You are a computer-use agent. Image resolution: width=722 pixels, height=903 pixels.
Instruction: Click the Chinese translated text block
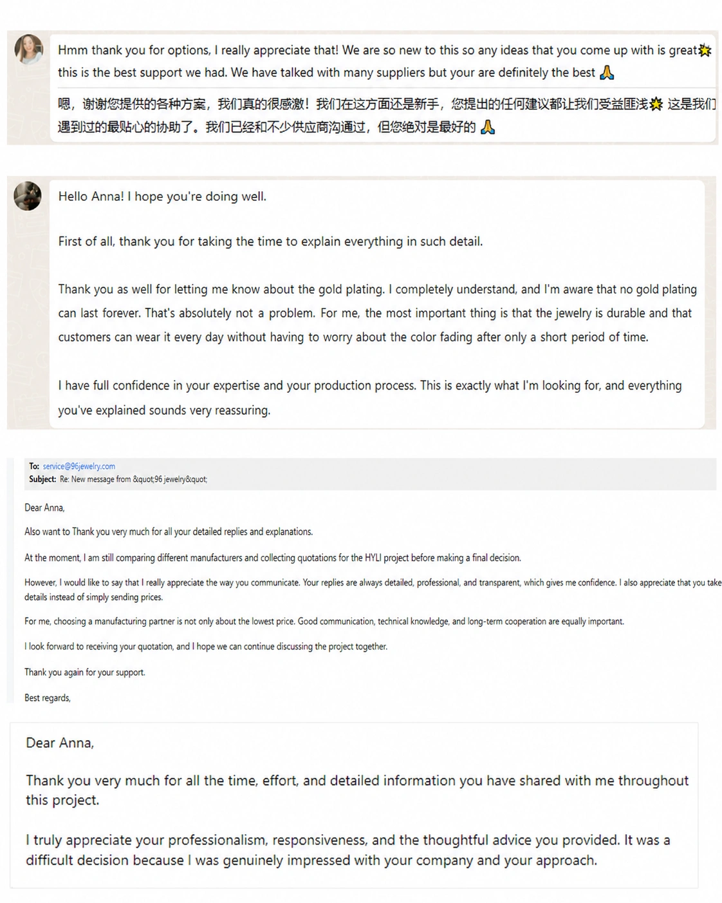(x=386, y=116)
